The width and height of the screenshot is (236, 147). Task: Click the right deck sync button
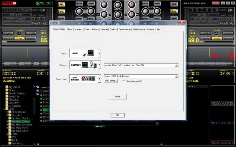pos(174,18)
